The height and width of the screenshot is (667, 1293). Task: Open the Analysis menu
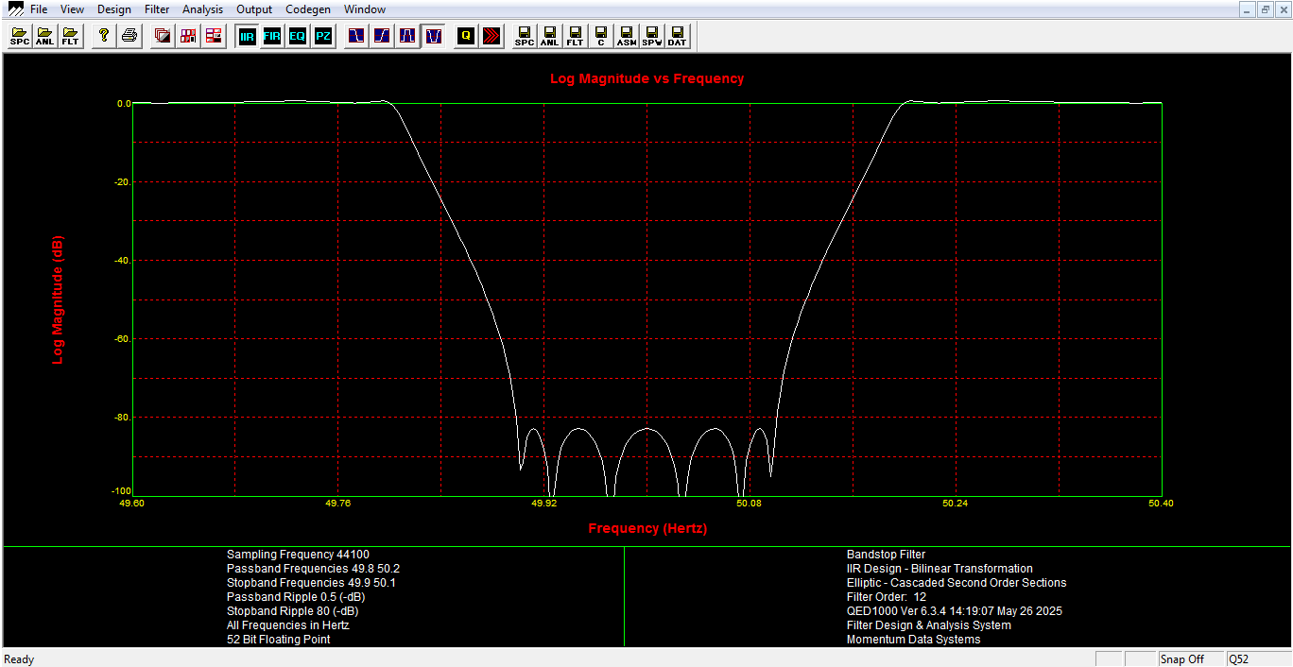[x=203, y=9]
